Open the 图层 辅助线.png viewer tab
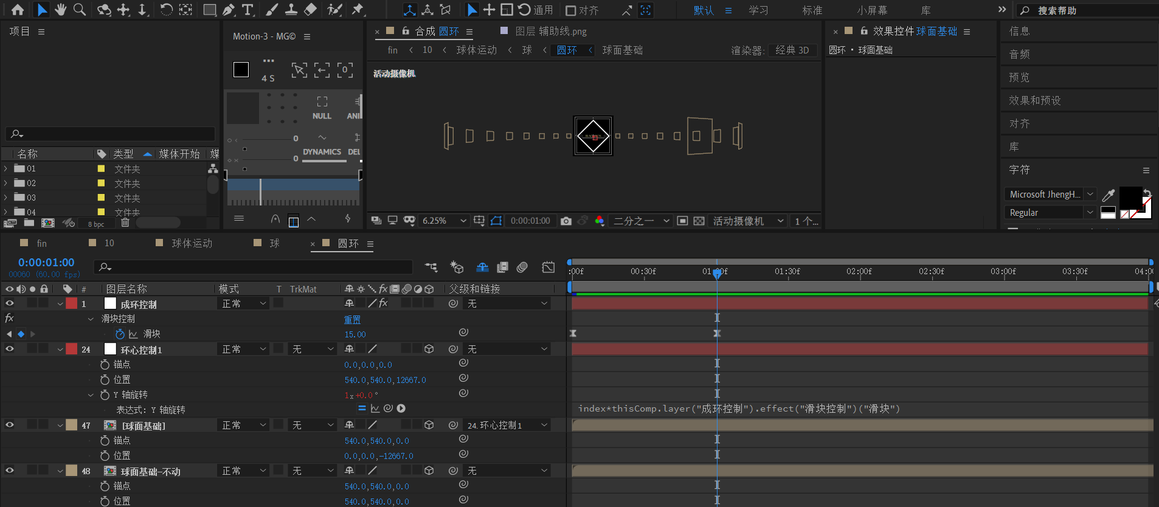 click(550, 31)
